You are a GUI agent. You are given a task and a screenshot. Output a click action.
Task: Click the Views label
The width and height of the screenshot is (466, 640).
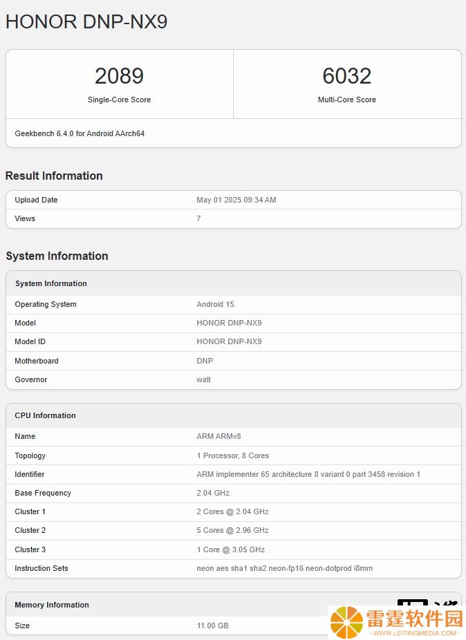pyautogui.click(x=25, y=218)
